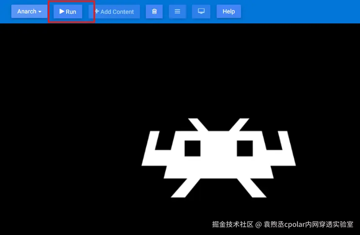Click the Run button
Image resolution: width=360 pixels, height=235 pixels.
tap(68, 11)
